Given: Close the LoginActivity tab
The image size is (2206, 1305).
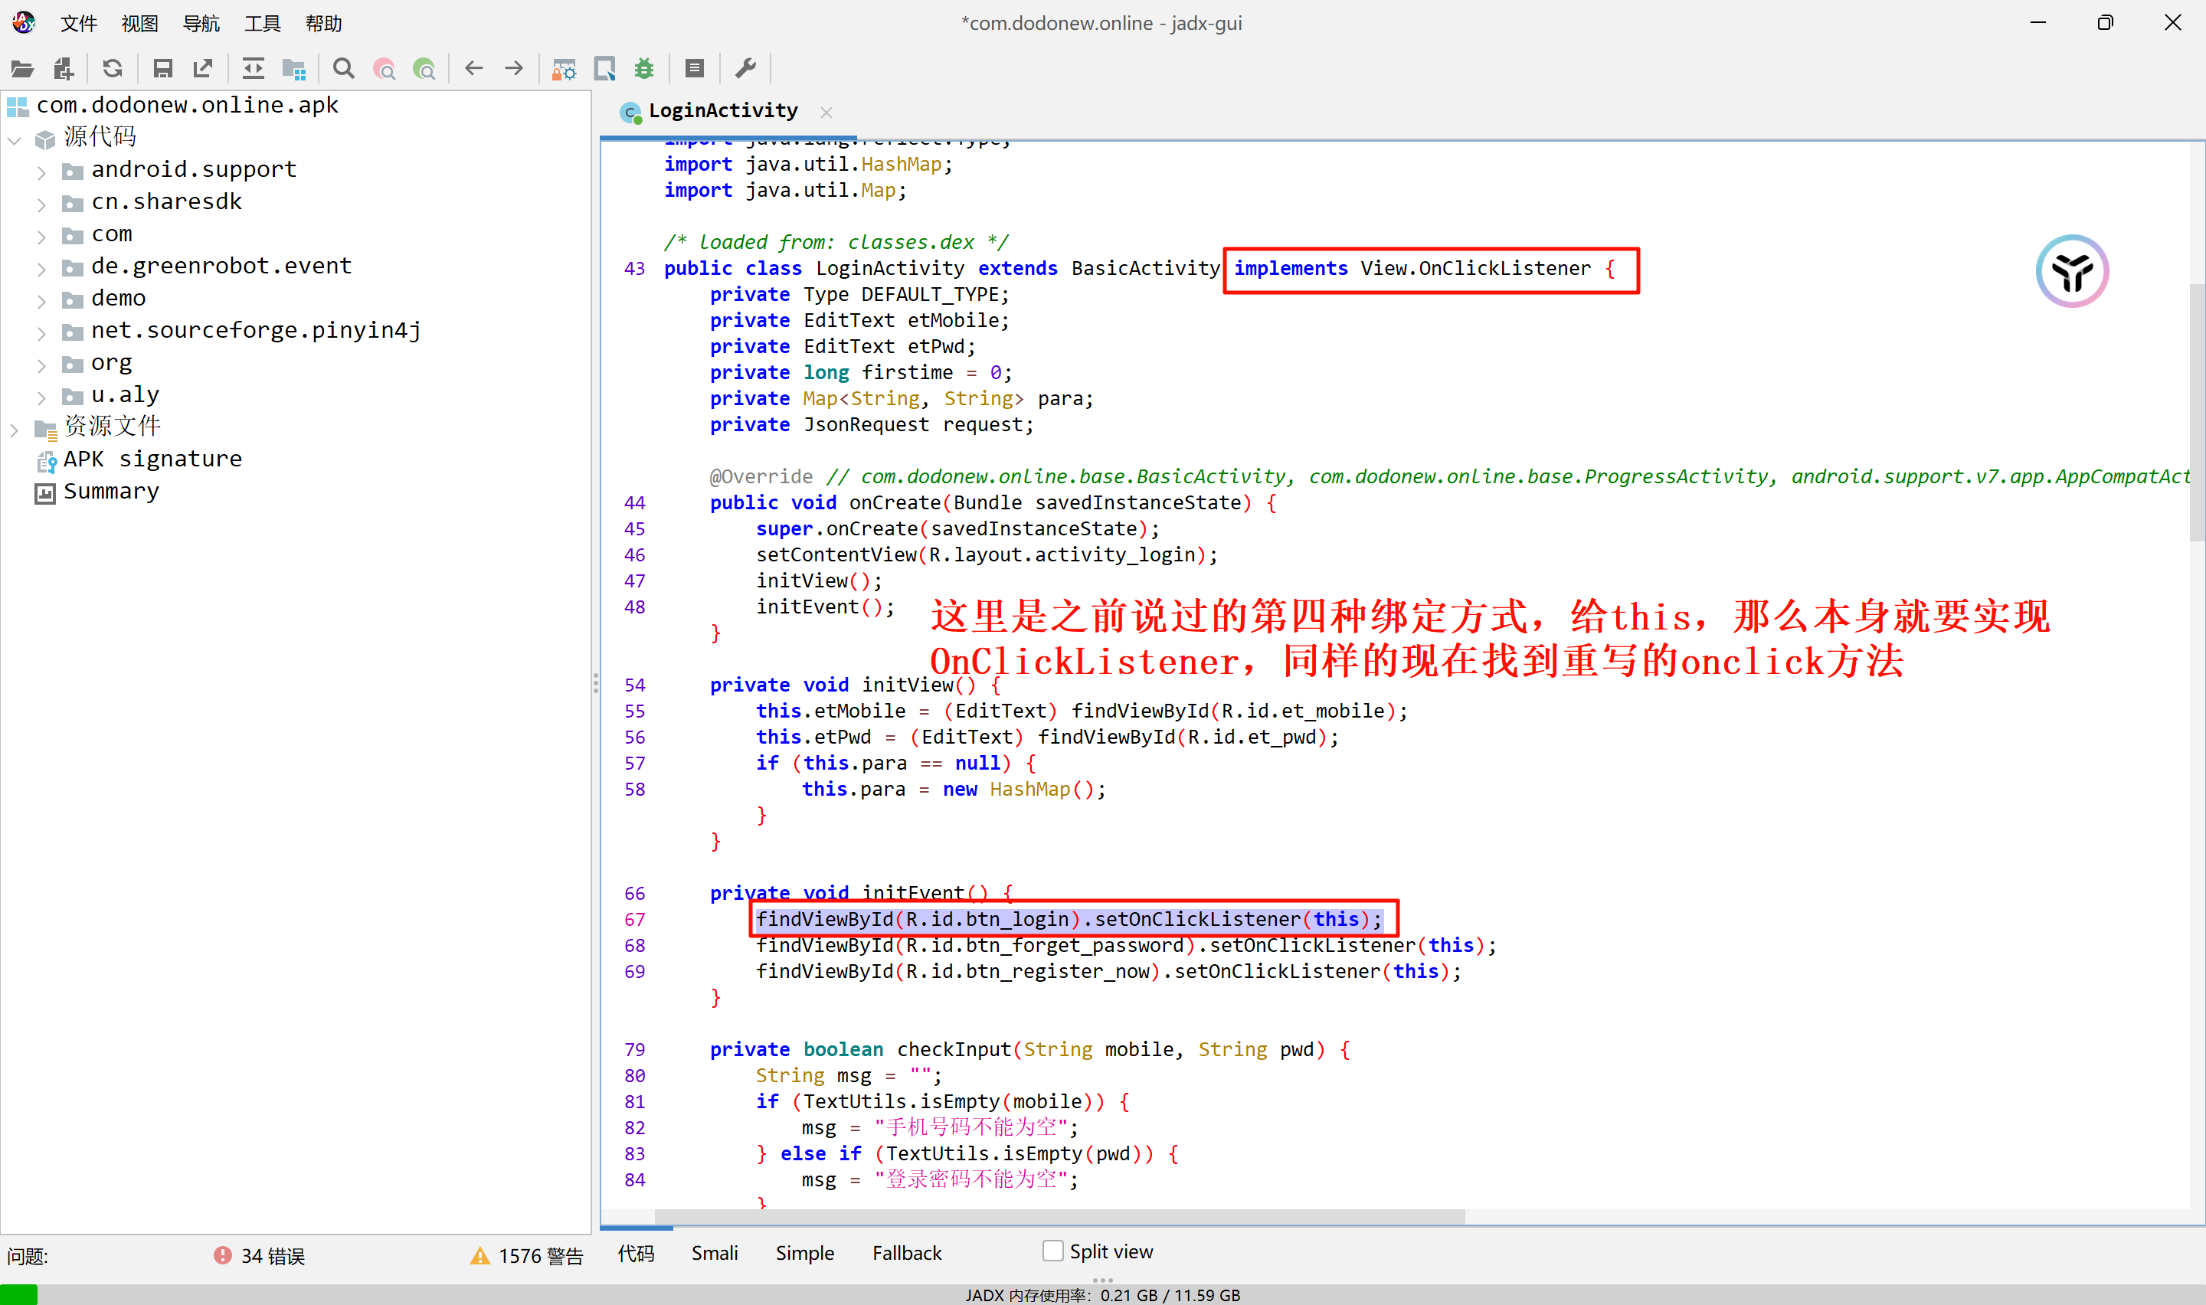Looking at the screenshot, I should 826,112.
